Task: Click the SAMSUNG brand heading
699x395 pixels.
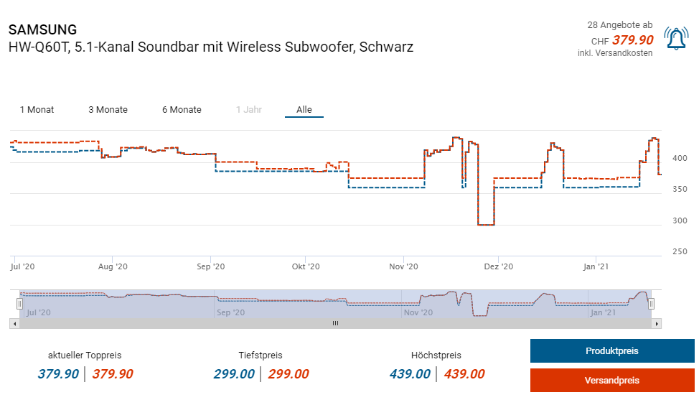Action: (42, 30)
